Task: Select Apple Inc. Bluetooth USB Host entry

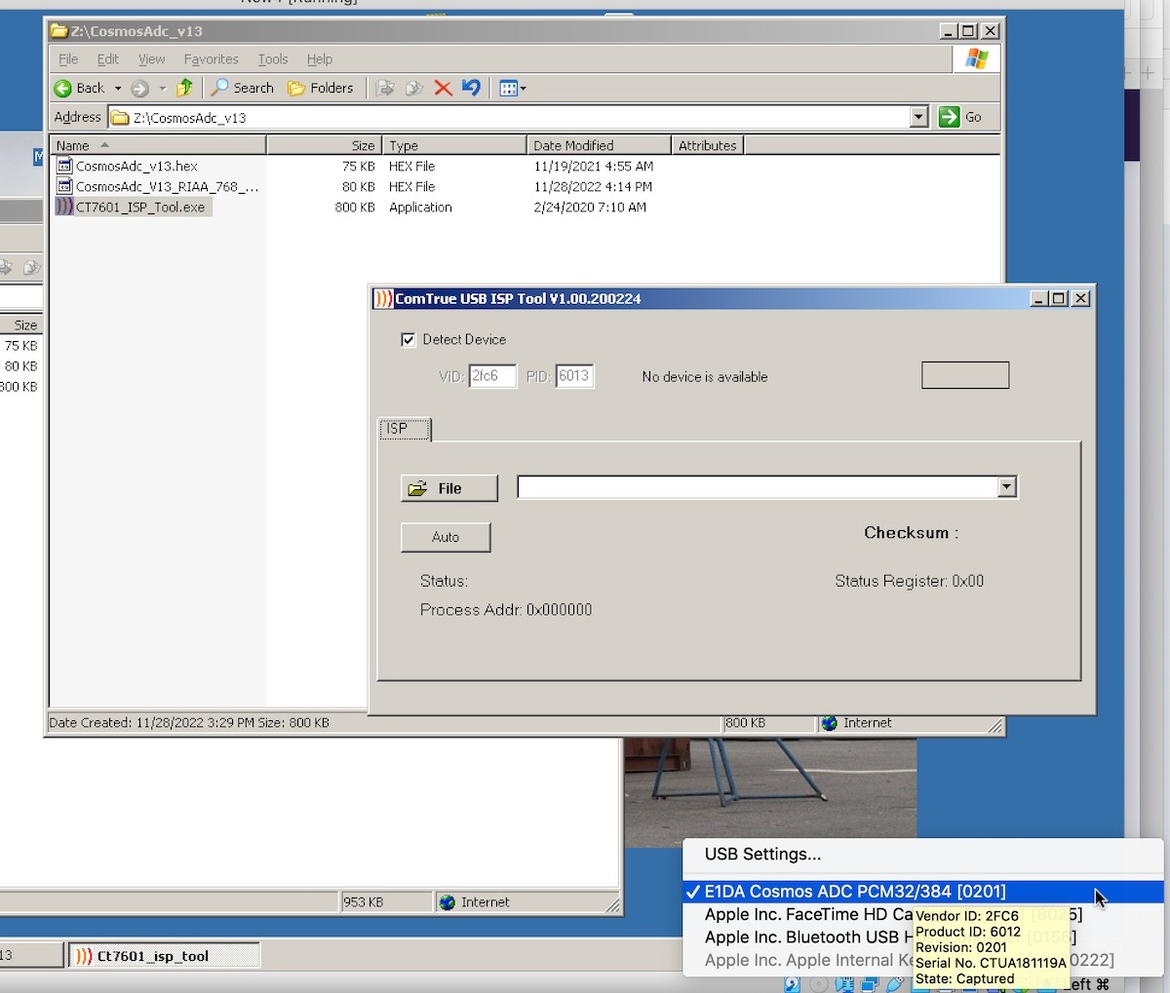Action: pos(808,937)
